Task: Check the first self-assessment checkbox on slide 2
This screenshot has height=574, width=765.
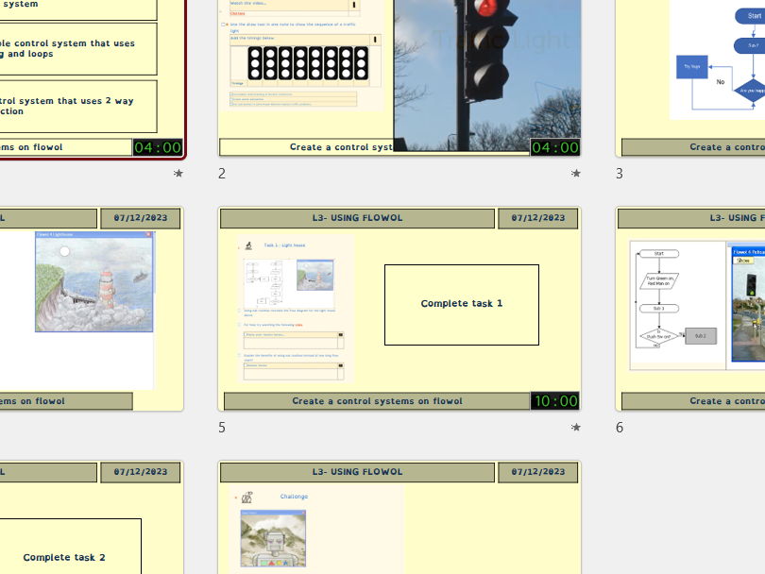Action: [230, 94]
